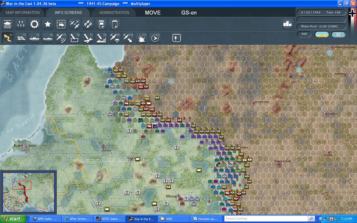Click the minimap overview thumbnail
The width and height of the screenshot is (357, 223).
tap(29, 192)
